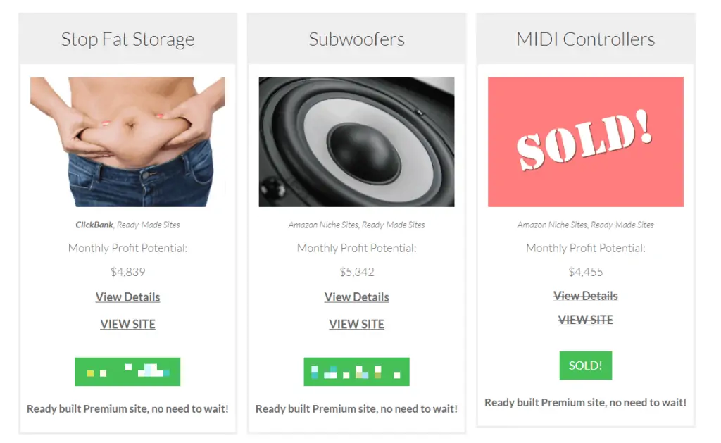The image size is (721, 443).
Task: Click the green button in the Subwoofers card
Action: (x=356, y=372)
